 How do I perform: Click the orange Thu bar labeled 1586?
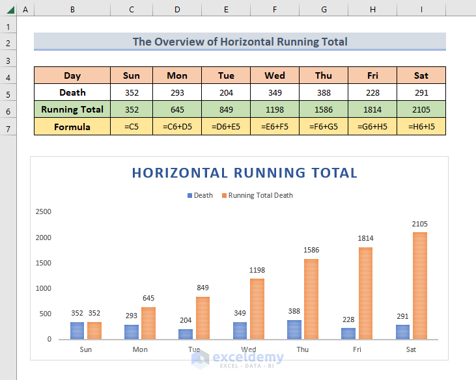pyautogui.click(x=311, y=299)
